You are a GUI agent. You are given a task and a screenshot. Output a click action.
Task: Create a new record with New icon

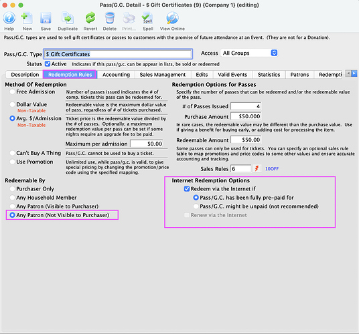(x=27, y=18)
